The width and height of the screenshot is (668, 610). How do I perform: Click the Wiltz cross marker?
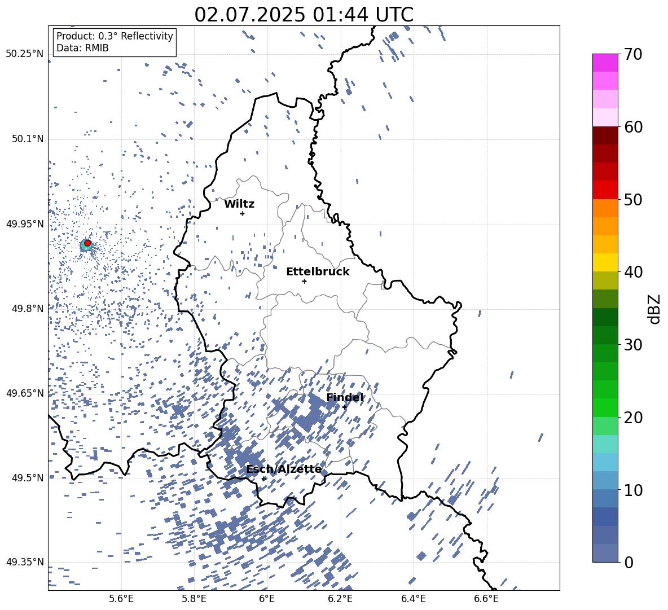(x=243, y=213)
